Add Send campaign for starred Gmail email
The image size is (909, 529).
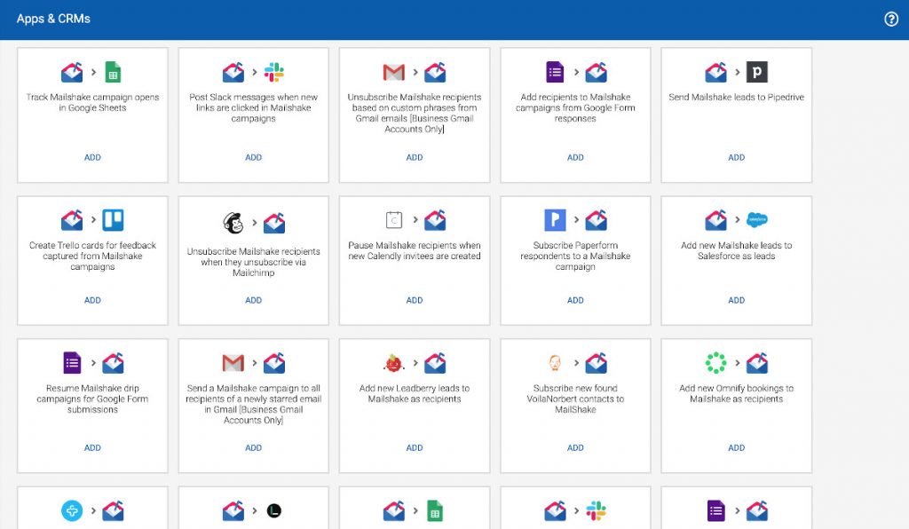tap(253, 448)
